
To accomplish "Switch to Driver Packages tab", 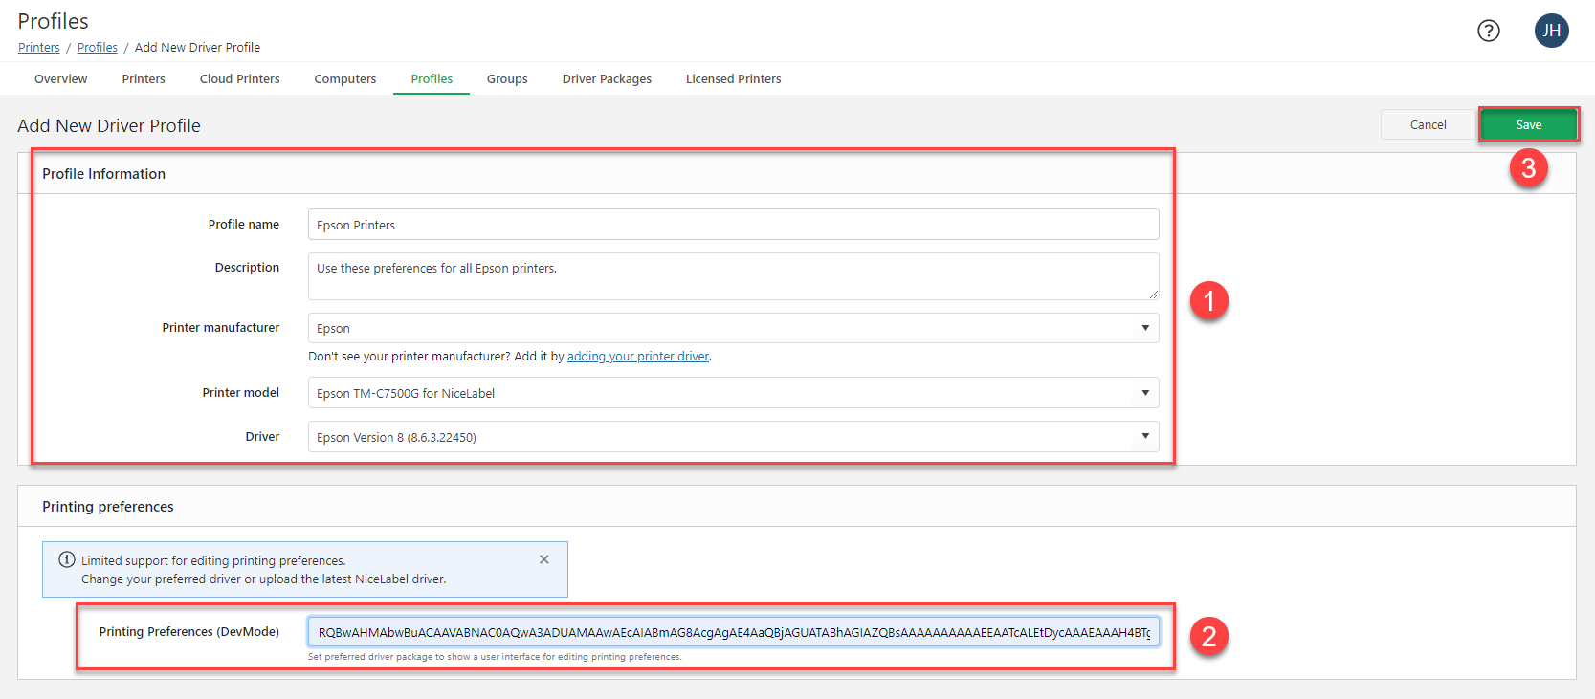I will click(x=607, y=79).
